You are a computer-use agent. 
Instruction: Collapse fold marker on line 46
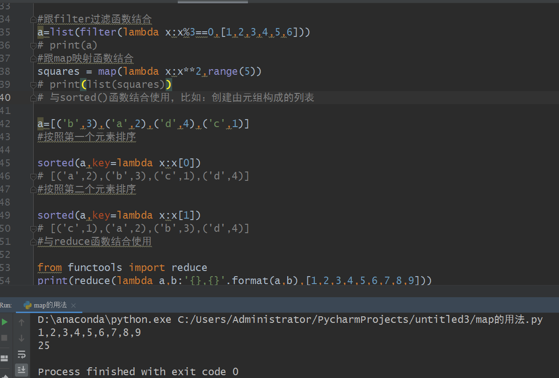pyautogui.click(x=33, y=176)
